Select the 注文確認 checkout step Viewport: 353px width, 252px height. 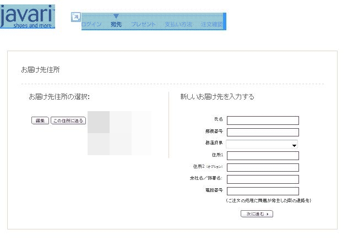pos(212,24)
